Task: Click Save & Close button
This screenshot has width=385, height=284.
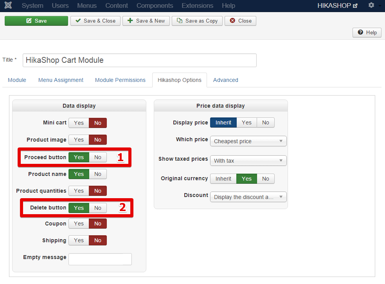Action: (x=95, y=21)
